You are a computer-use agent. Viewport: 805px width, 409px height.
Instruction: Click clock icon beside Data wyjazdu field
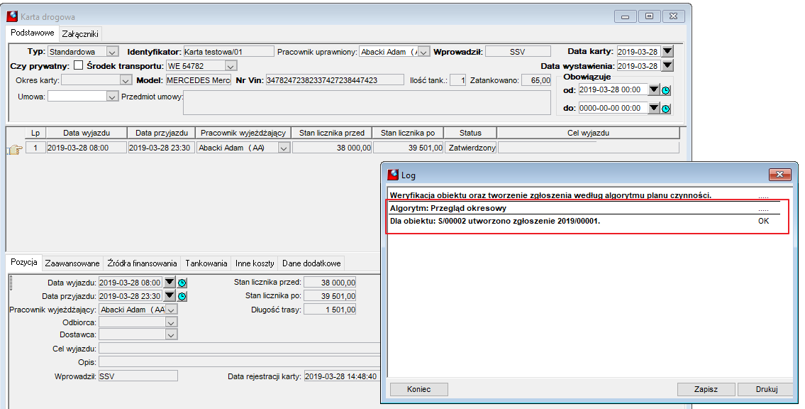pyautogui.click(x=182, y=283)
